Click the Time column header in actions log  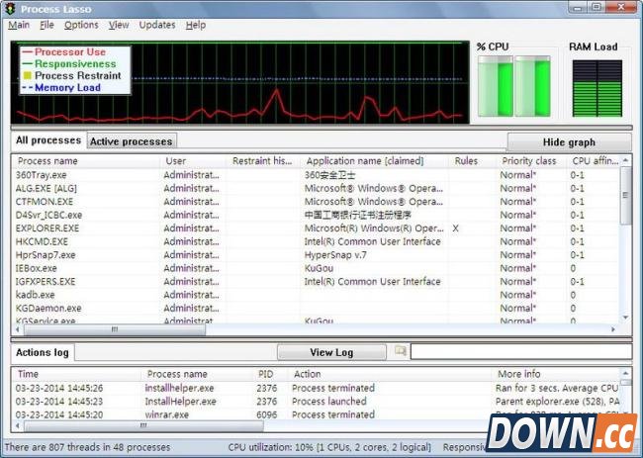click(76, 374)
